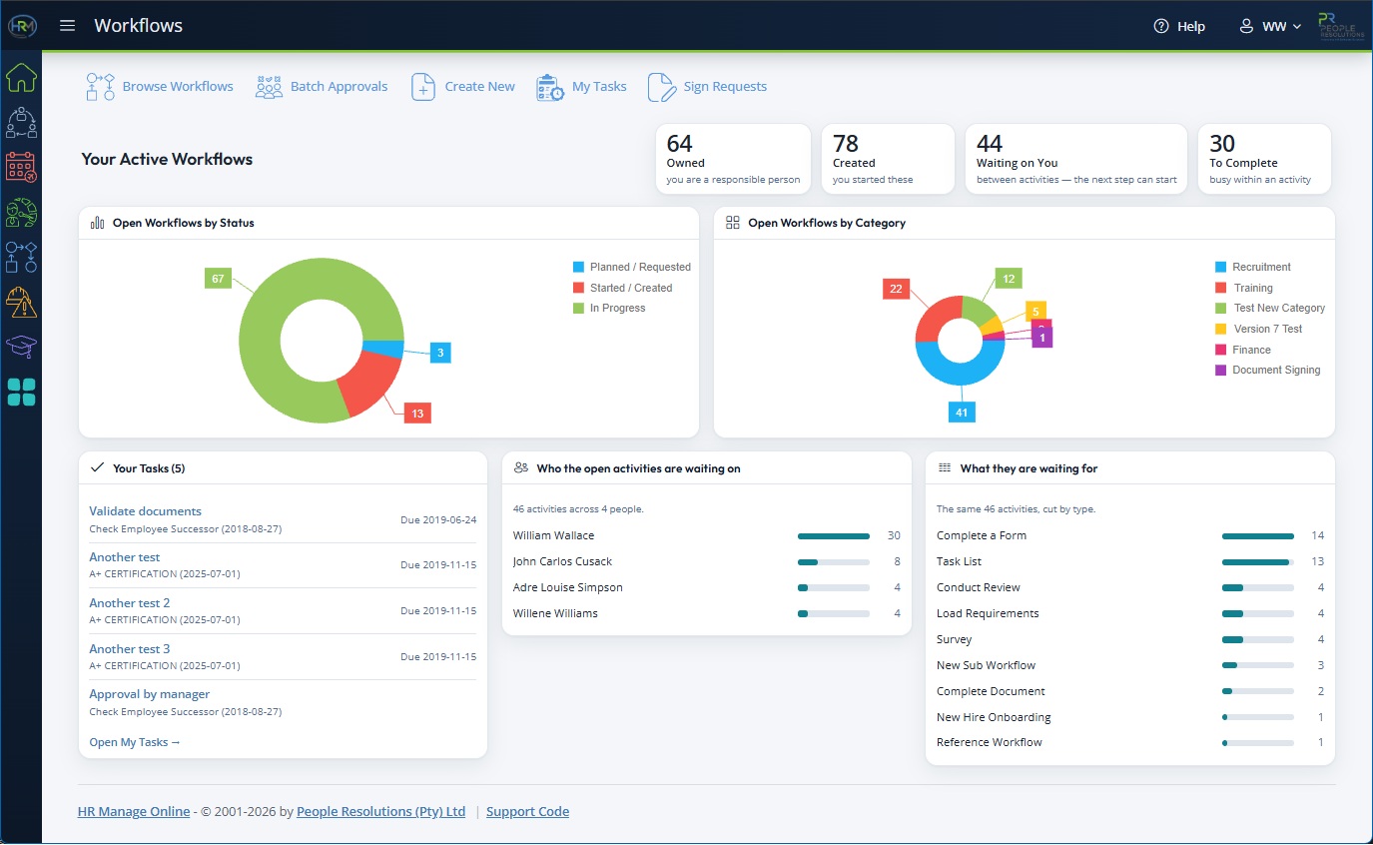Click the John Carlos Cusack row
The width and height of the screenshot is (1373, 845).
(x=707, y=562)
